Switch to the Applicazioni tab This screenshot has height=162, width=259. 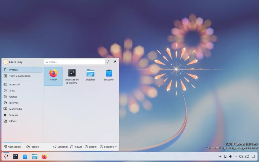coord(12,147)
